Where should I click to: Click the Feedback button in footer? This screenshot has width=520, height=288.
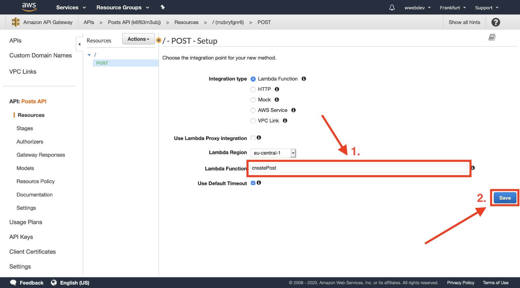pos(32,283)
